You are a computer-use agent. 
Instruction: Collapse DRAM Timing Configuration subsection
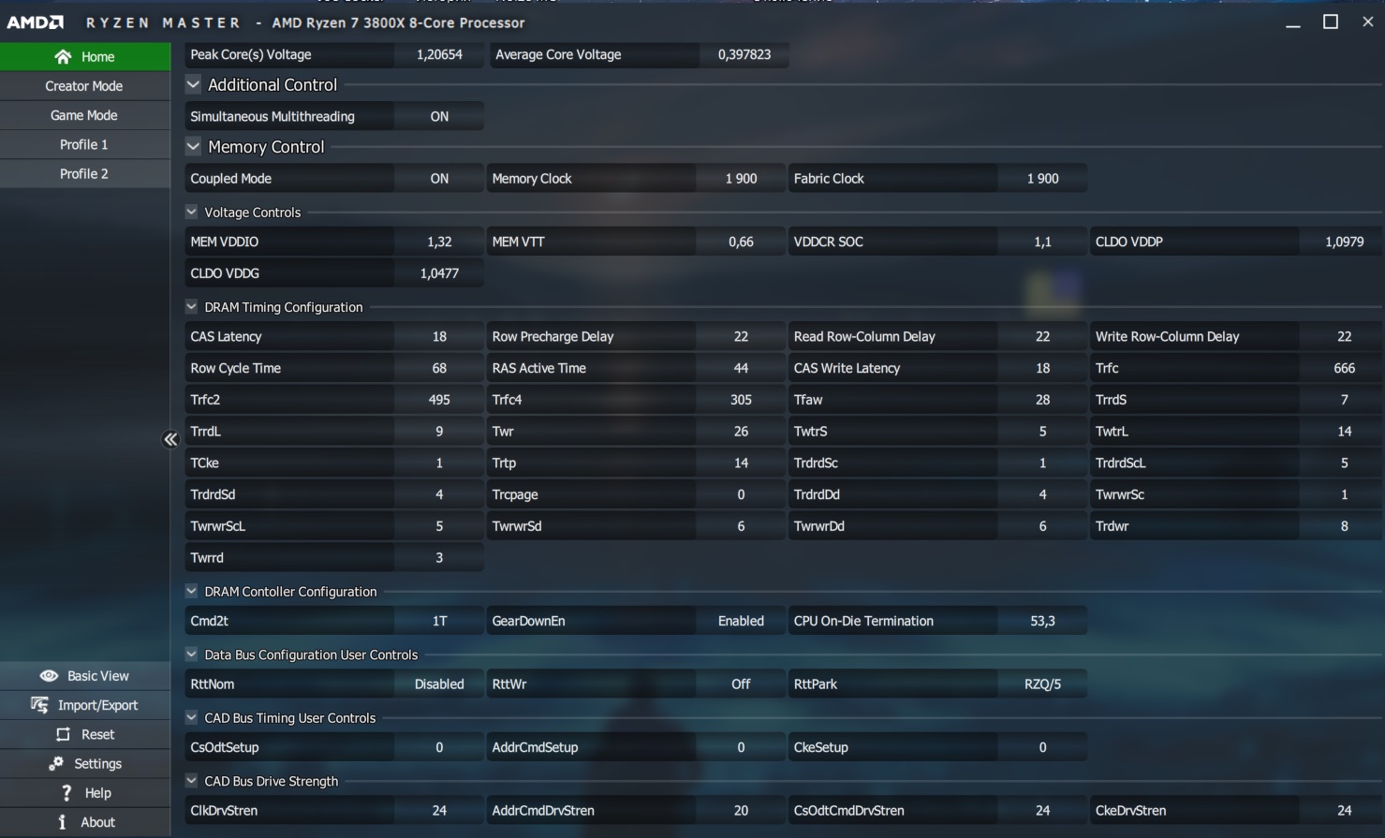[191, 306]
